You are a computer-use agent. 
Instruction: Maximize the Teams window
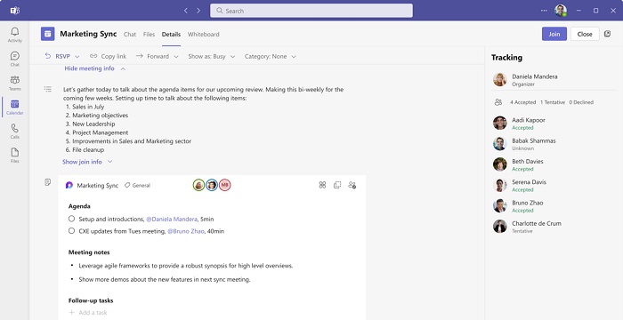coord(595,11)
